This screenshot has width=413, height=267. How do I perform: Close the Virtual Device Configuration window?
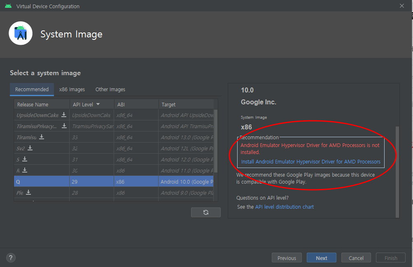pyautogui.click(x=401, y=6)
